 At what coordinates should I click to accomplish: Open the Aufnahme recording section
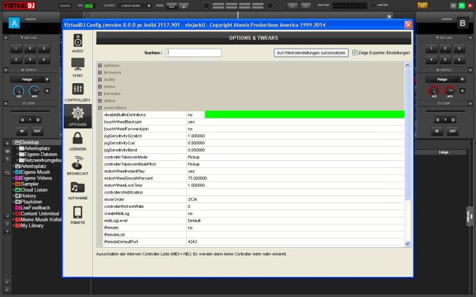(x=78, y=189)
